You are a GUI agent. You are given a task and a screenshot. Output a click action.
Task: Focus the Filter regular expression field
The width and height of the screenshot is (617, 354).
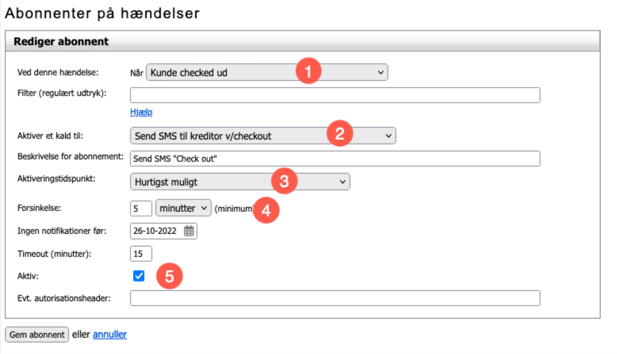click(335, 95)
